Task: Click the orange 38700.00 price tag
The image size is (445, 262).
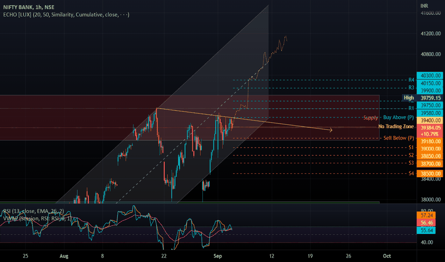Action: coord(430,164)
